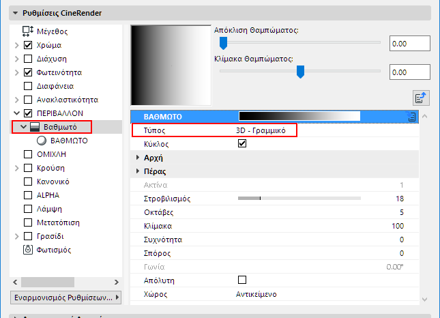Expand the Χρώμα tree node
The height and width of the screenshot is (318, 440).
point(17,45)
